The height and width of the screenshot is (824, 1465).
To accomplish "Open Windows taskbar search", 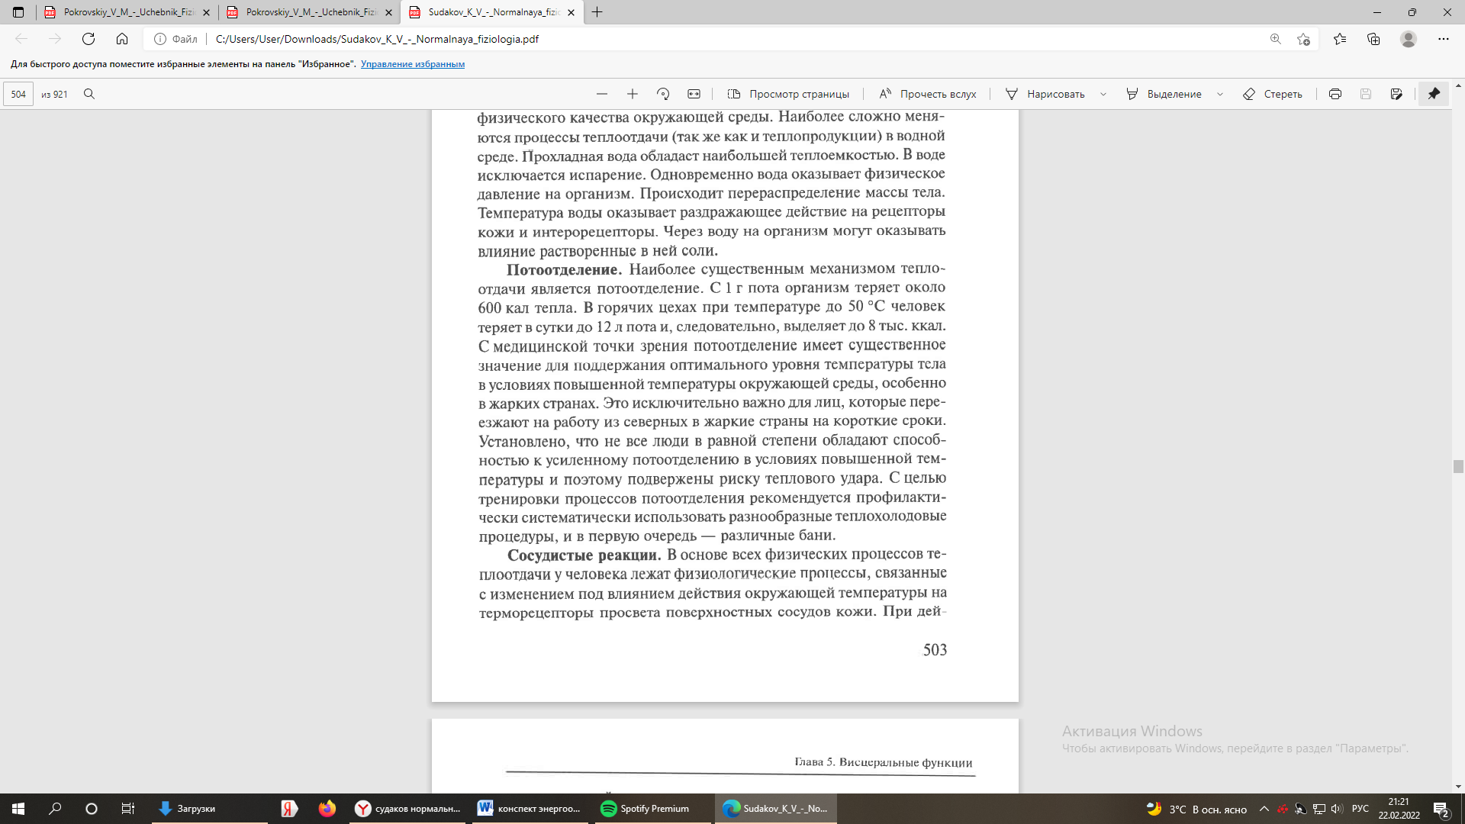I will [55, 809].
